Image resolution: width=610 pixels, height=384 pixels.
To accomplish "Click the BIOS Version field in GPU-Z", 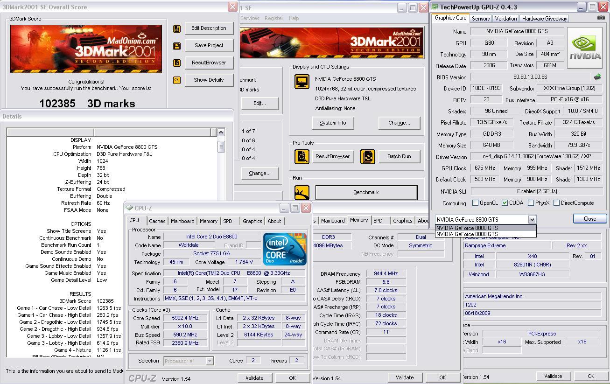I will [x=530, y=77].
